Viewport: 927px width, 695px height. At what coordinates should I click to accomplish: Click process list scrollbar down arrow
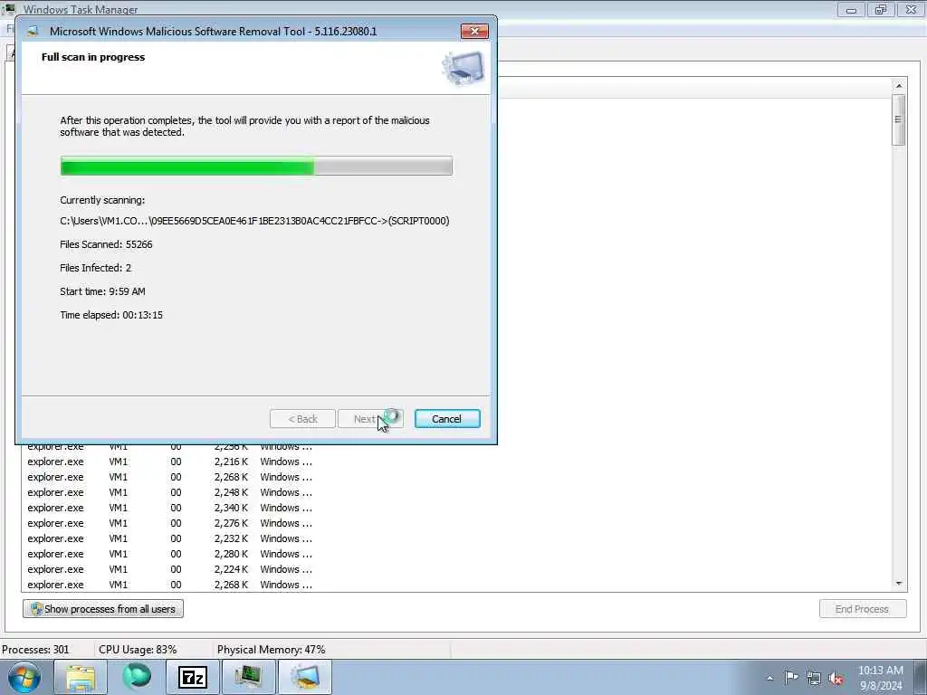pyautogui.click(x=899, y=584)
